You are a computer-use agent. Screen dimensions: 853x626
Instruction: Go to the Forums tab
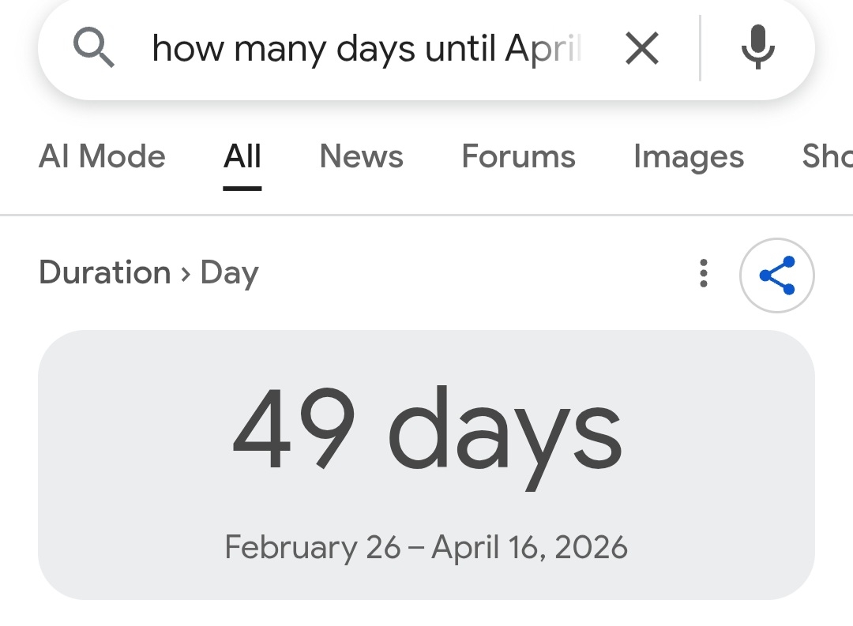pos(518,156)
